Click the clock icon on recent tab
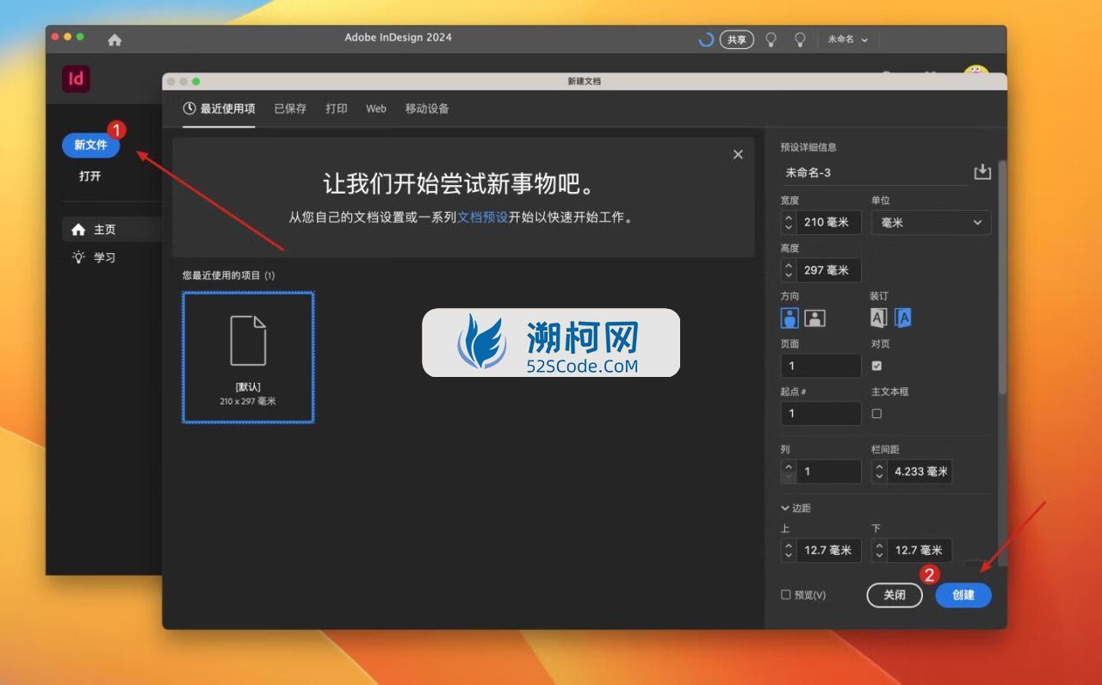1102x685 pixels. point(189,108)
